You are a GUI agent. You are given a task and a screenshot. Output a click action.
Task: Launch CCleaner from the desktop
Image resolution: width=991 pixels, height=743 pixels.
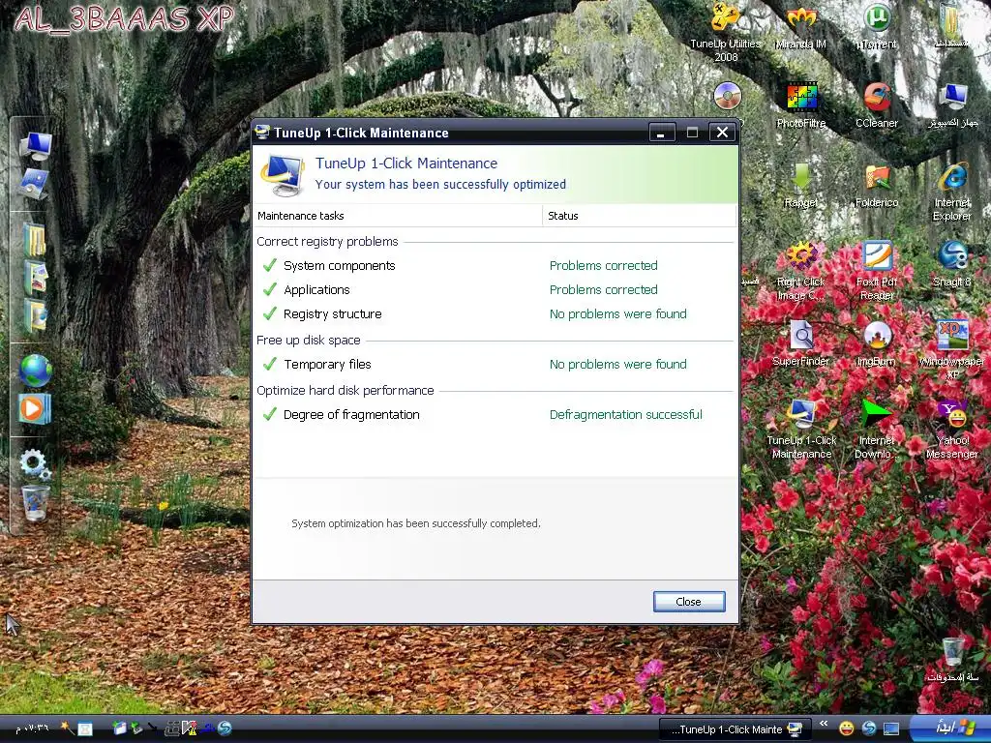point(877,105)
